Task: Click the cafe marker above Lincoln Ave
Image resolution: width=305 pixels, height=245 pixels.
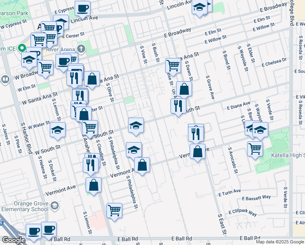Action: pyautogui.click(x=82, y=10)
